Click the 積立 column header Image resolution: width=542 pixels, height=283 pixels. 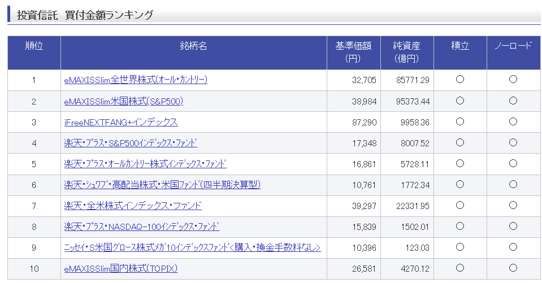460,46
